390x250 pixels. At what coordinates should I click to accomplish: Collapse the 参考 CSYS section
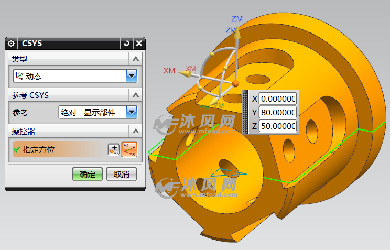(x=136, y=95)
